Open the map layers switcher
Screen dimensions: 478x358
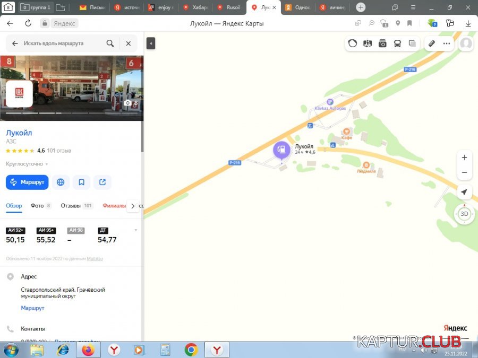[x=412, y=43]
